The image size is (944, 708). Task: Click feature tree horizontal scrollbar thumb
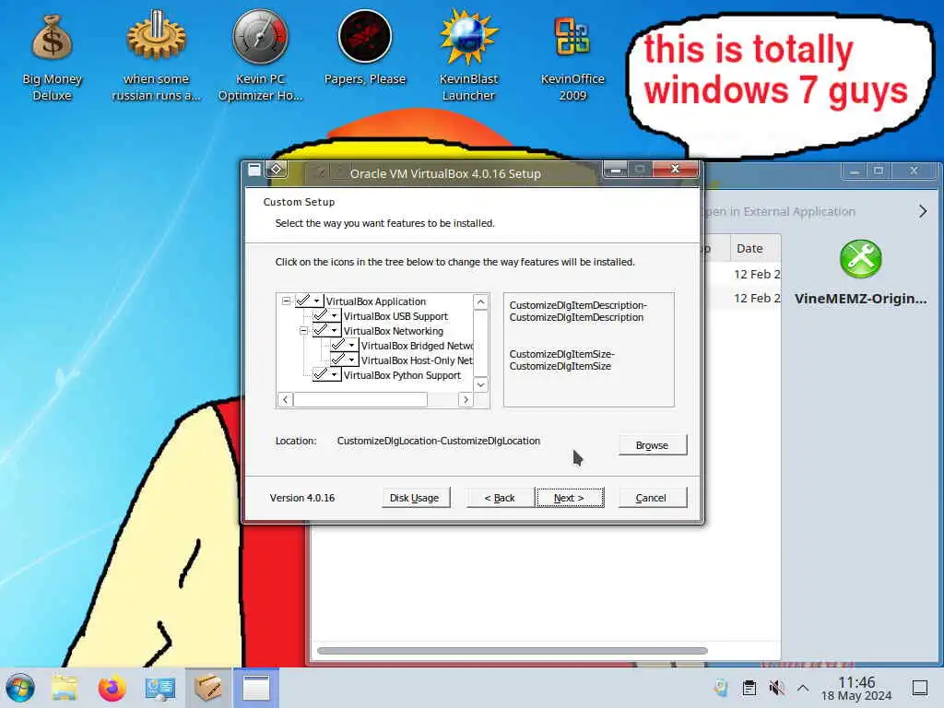point(360,399)
